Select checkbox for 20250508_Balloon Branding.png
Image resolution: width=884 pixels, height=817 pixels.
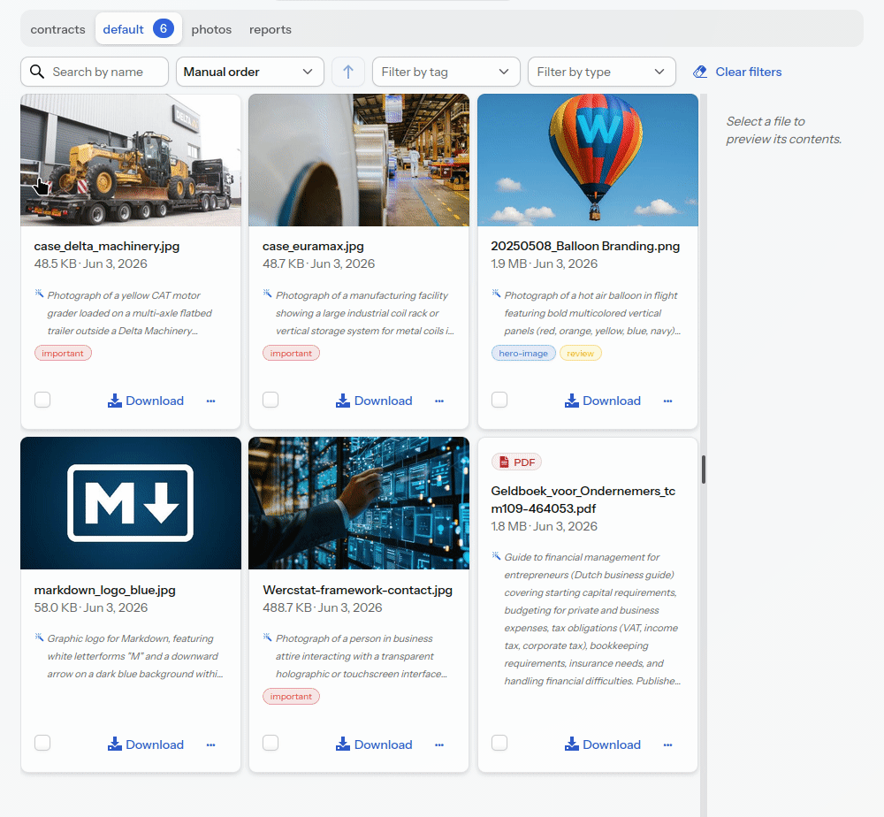[x=499, y=400]
